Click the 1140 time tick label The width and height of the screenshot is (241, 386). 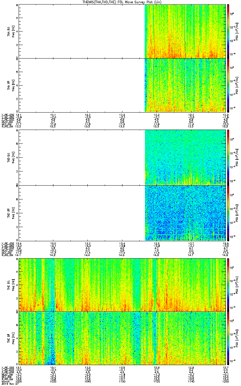click(x=191, y=381)
